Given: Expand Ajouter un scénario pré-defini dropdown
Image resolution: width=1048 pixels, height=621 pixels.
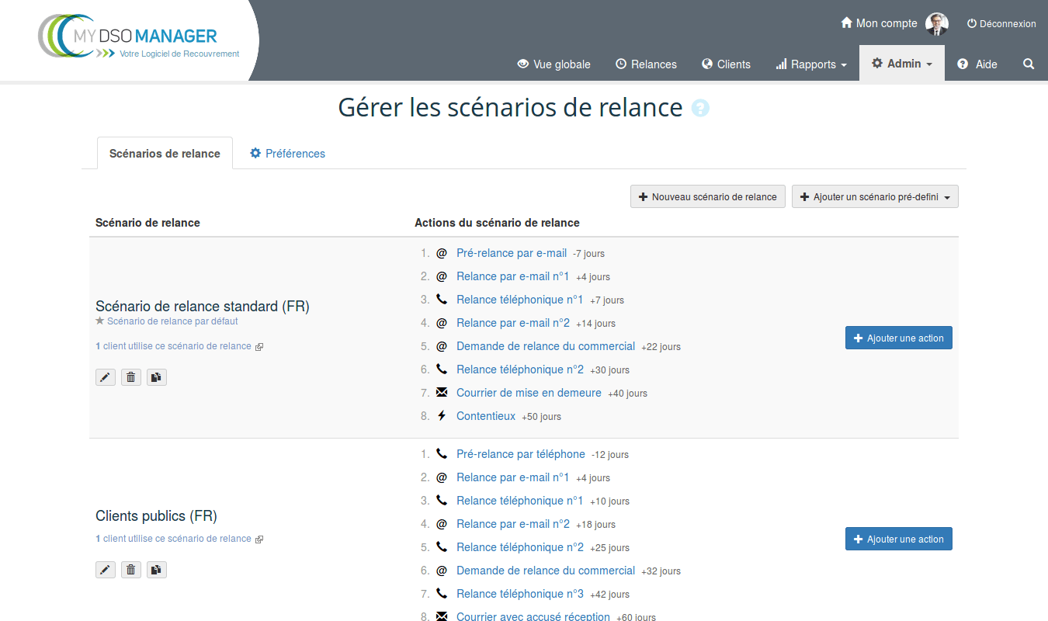Looking at the screenshot, I should pos(875,197).
